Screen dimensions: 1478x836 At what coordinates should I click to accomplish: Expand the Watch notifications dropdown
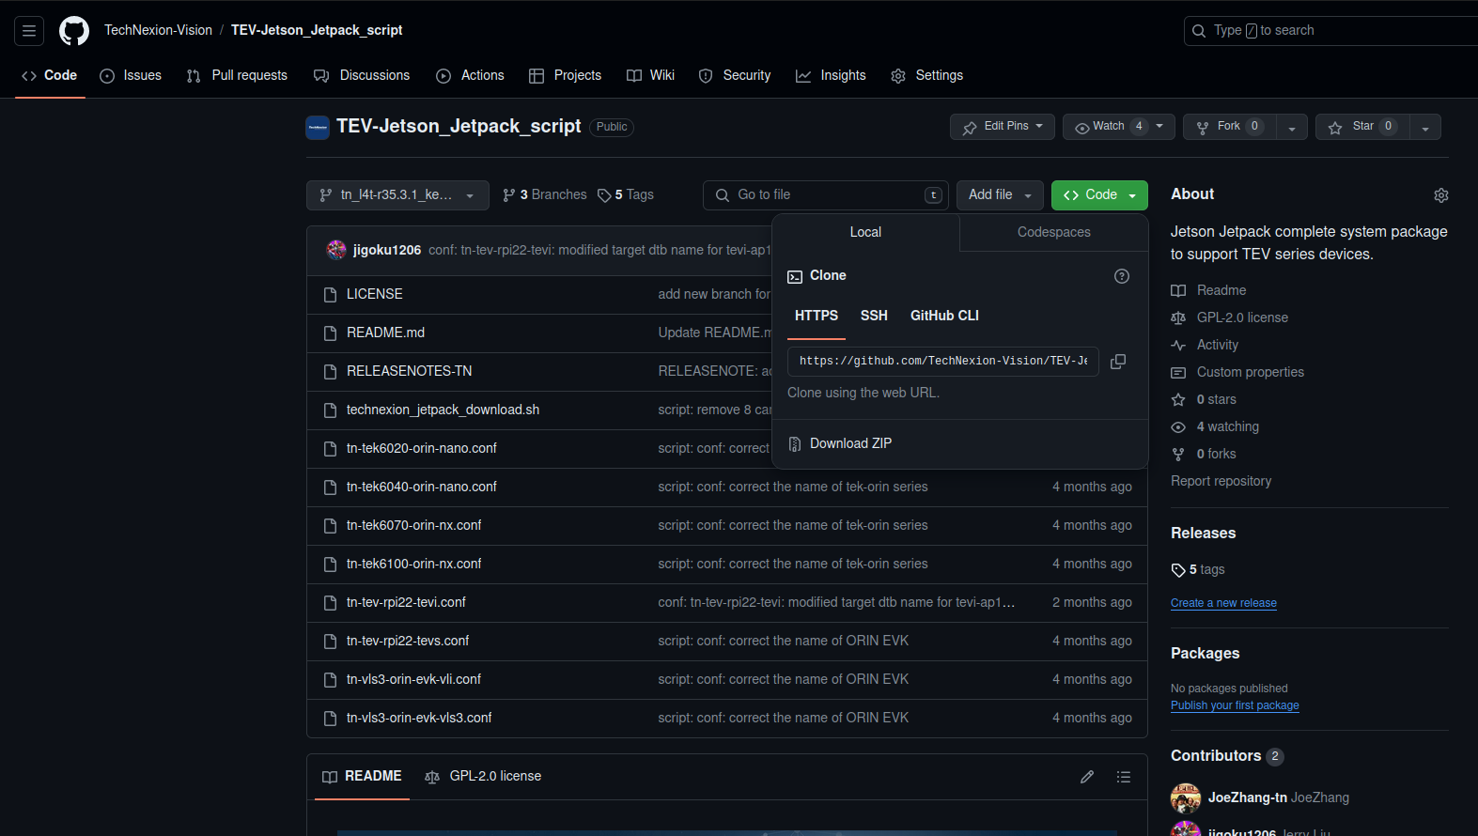click(x=1118, y=127)
